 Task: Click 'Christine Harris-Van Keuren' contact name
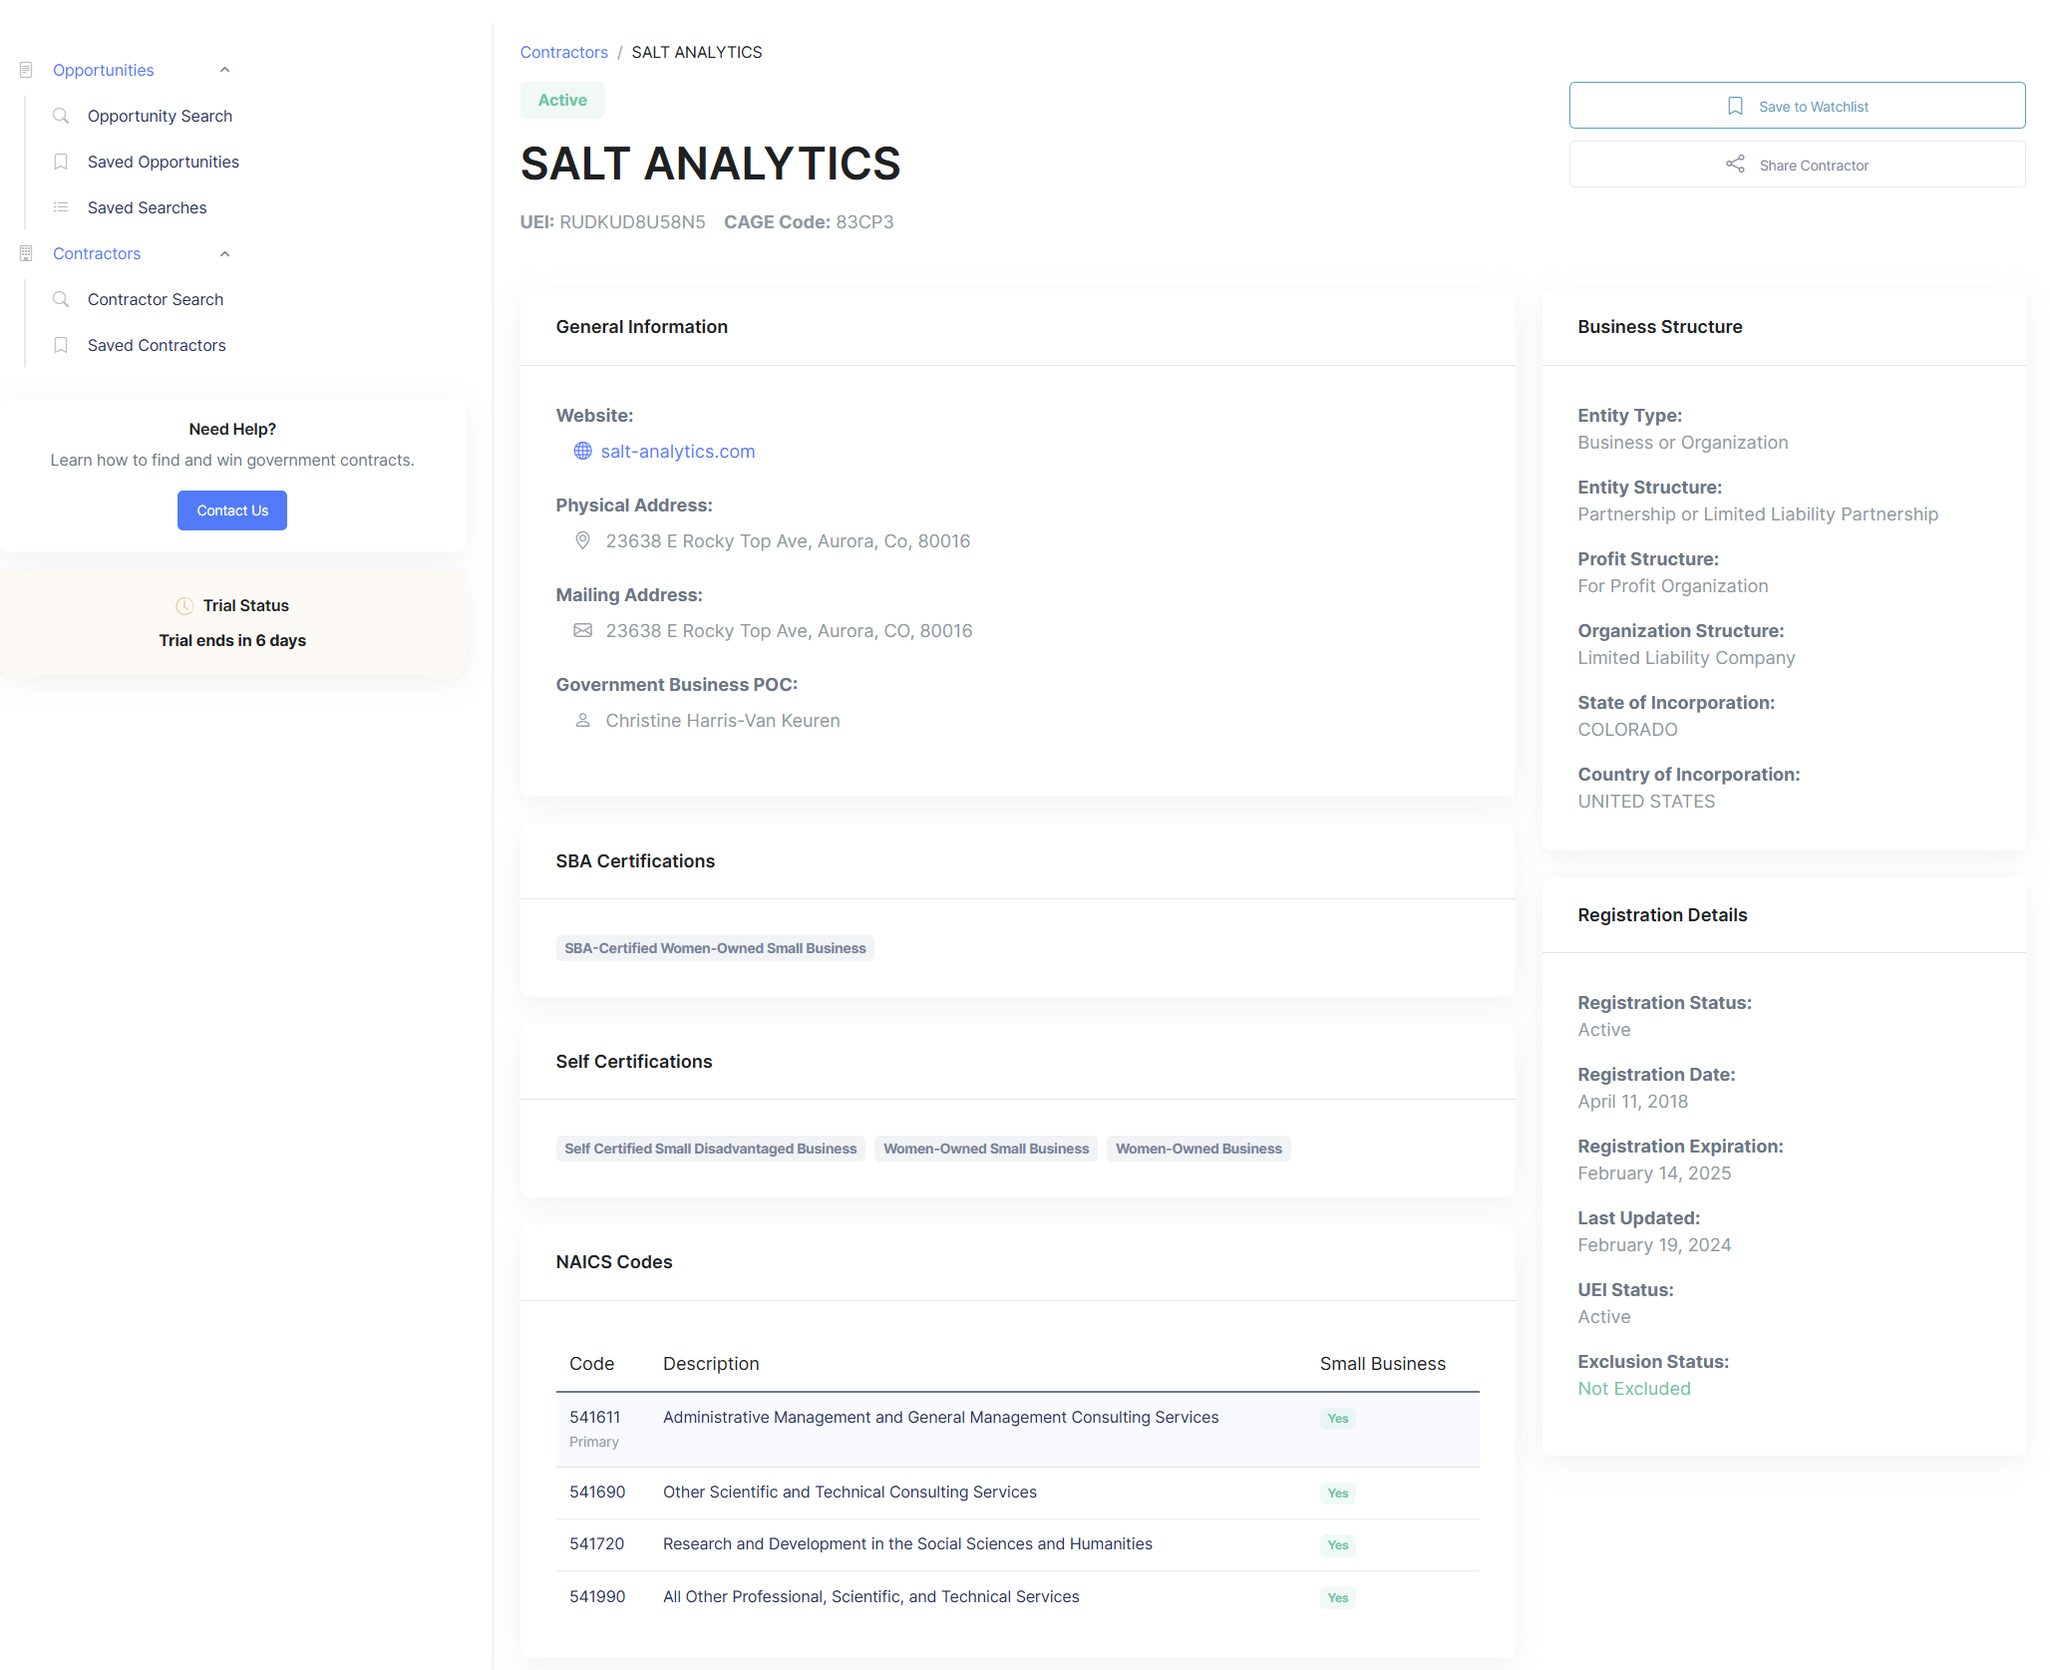[x=723, y=721]
